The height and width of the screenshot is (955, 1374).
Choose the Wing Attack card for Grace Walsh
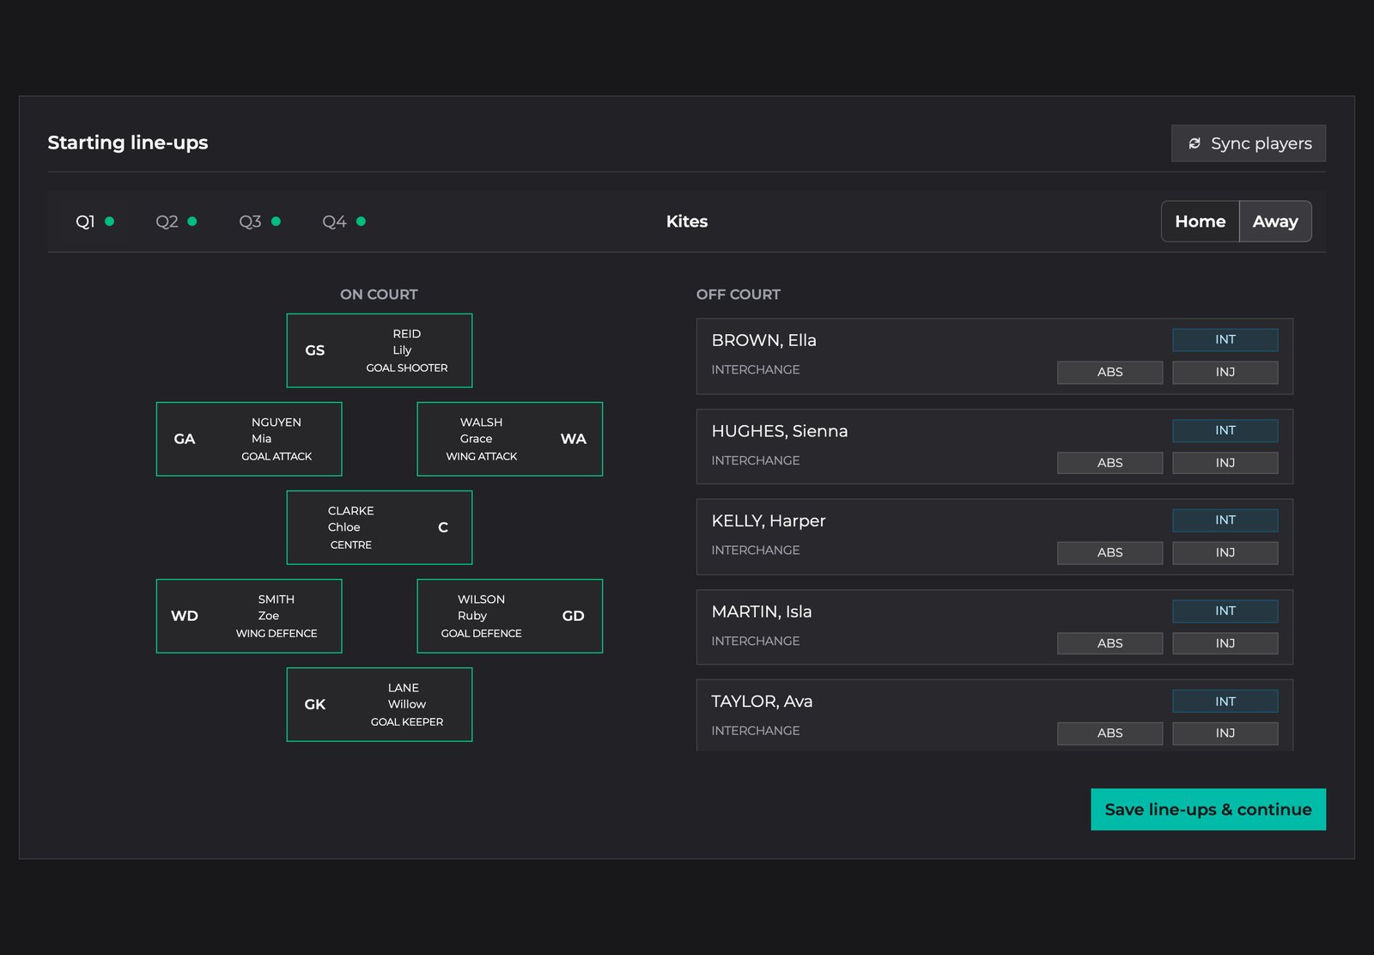510,439
